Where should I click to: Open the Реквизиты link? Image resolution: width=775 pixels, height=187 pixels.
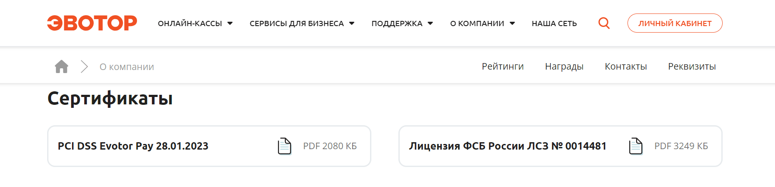(x=692, y=67)
